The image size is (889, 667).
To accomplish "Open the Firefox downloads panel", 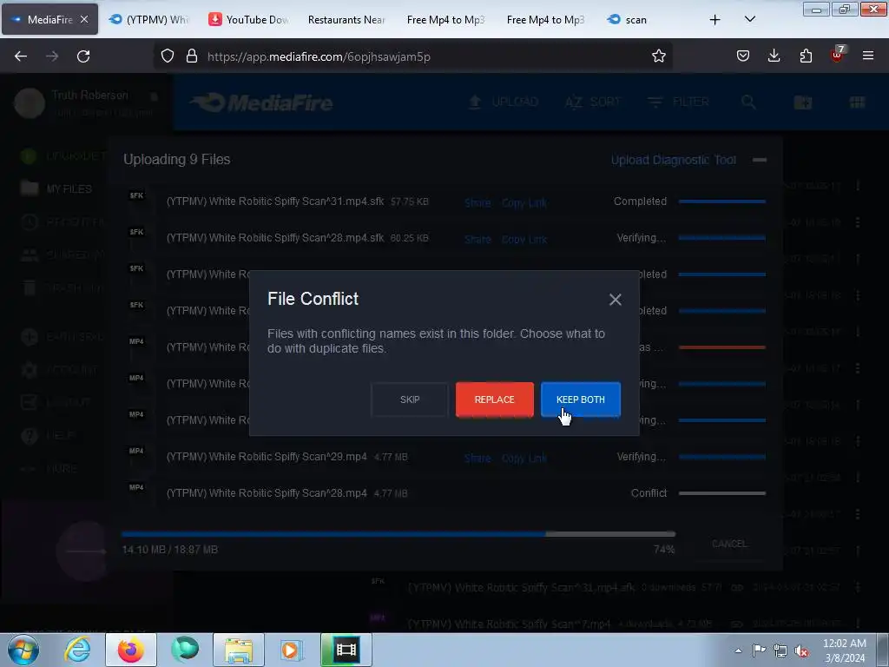I will click(774, 56).
